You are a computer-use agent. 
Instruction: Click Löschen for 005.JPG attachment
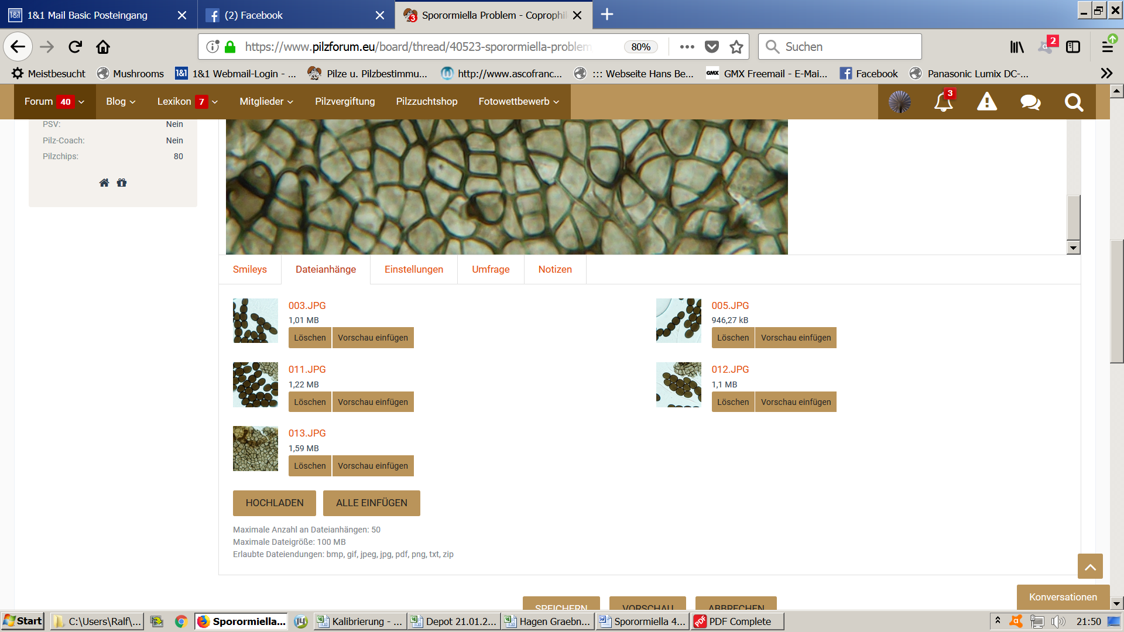click(732, 338)
